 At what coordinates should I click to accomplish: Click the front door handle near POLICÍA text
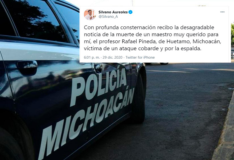tap(98, 68)
